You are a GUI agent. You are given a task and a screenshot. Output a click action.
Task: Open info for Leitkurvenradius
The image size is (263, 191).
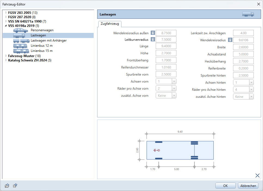pyautogui.click(x=153, y=39)
